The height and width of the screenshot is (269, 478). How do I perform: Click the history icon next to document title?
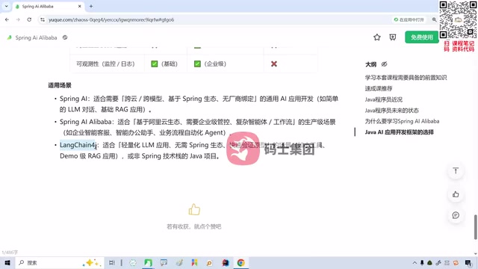point(65,37)
